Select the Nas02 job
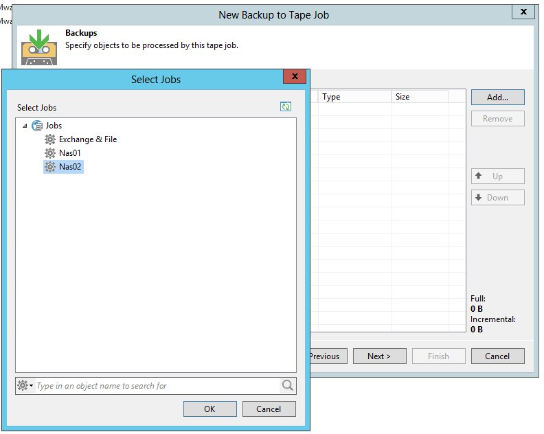 (70, 167)
